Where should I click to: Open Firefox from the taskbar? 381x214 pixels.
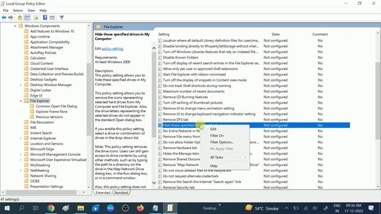[x=140, y=208]
